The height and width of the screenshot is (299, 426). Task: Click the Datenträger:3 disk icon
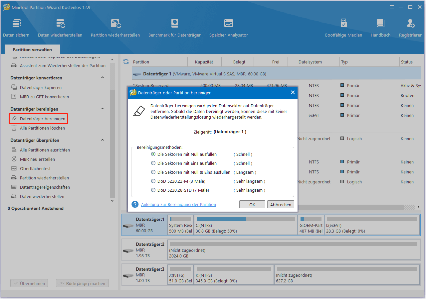pyautogui.click(x=128, y=275)
